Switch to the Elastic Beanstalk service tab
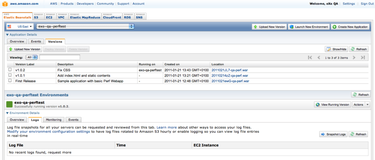 coord(18,16)
